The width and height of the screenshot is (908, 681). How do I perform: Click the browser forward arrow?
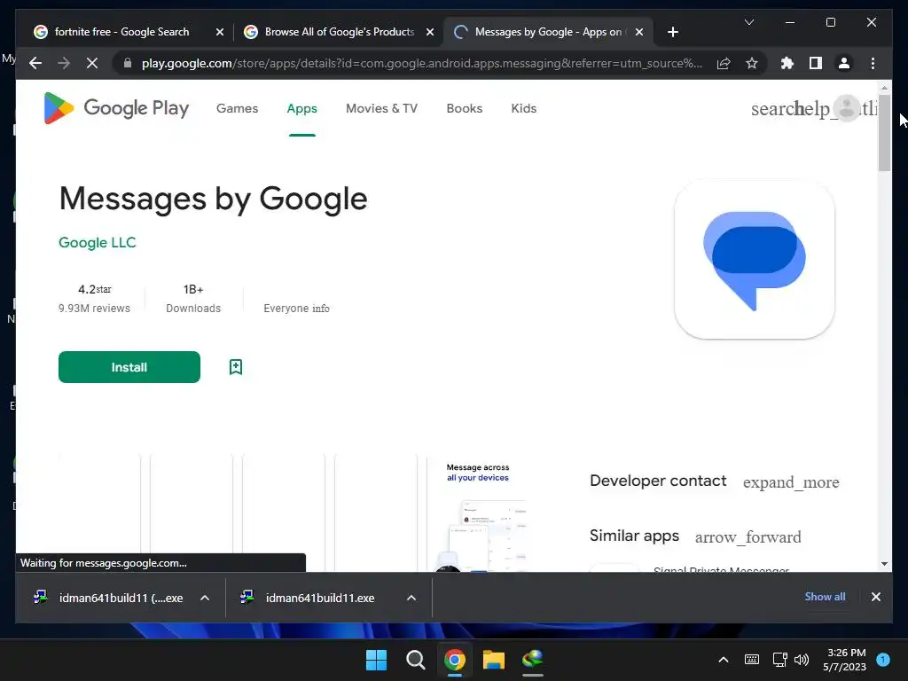tap(64, 63)
